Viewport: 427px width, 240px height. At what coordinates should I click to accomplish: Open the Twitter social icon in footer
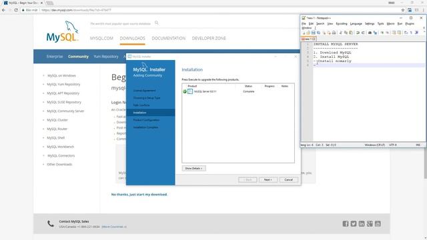354,224
